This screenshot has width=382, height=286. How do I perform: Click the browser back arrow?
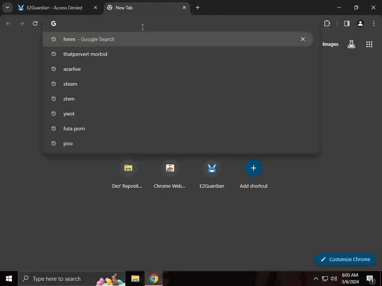8,23
